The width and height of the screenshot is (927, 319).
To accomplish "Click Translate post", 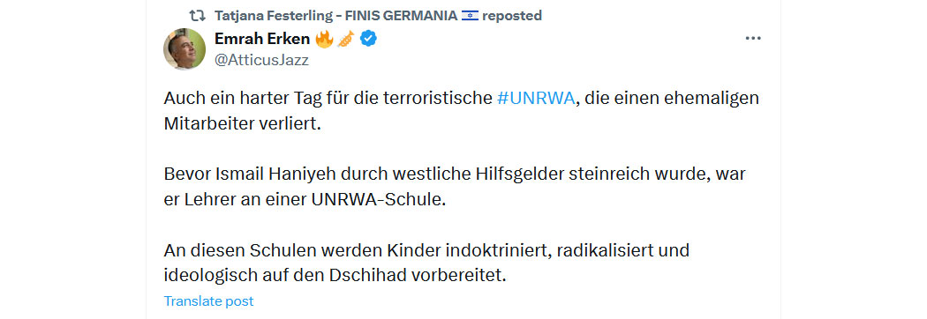I will tap(208, 301).
